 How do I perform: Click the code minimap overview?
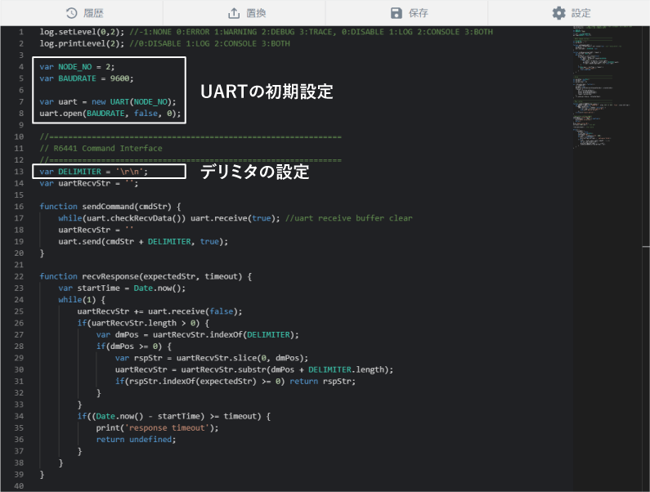pos(601,87)
